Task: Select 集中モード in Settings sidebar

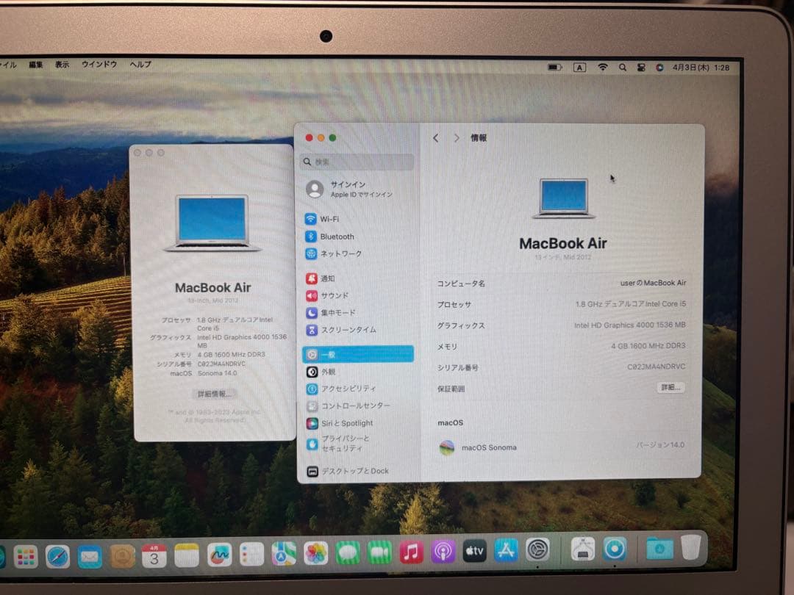Action: (x=357, y=313)
